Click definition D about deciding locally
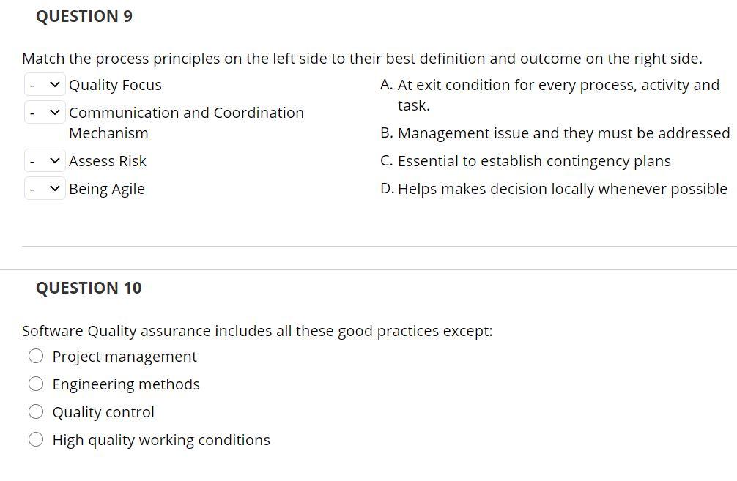The width and height of the screenshot is (737, 481). point(554,189)
